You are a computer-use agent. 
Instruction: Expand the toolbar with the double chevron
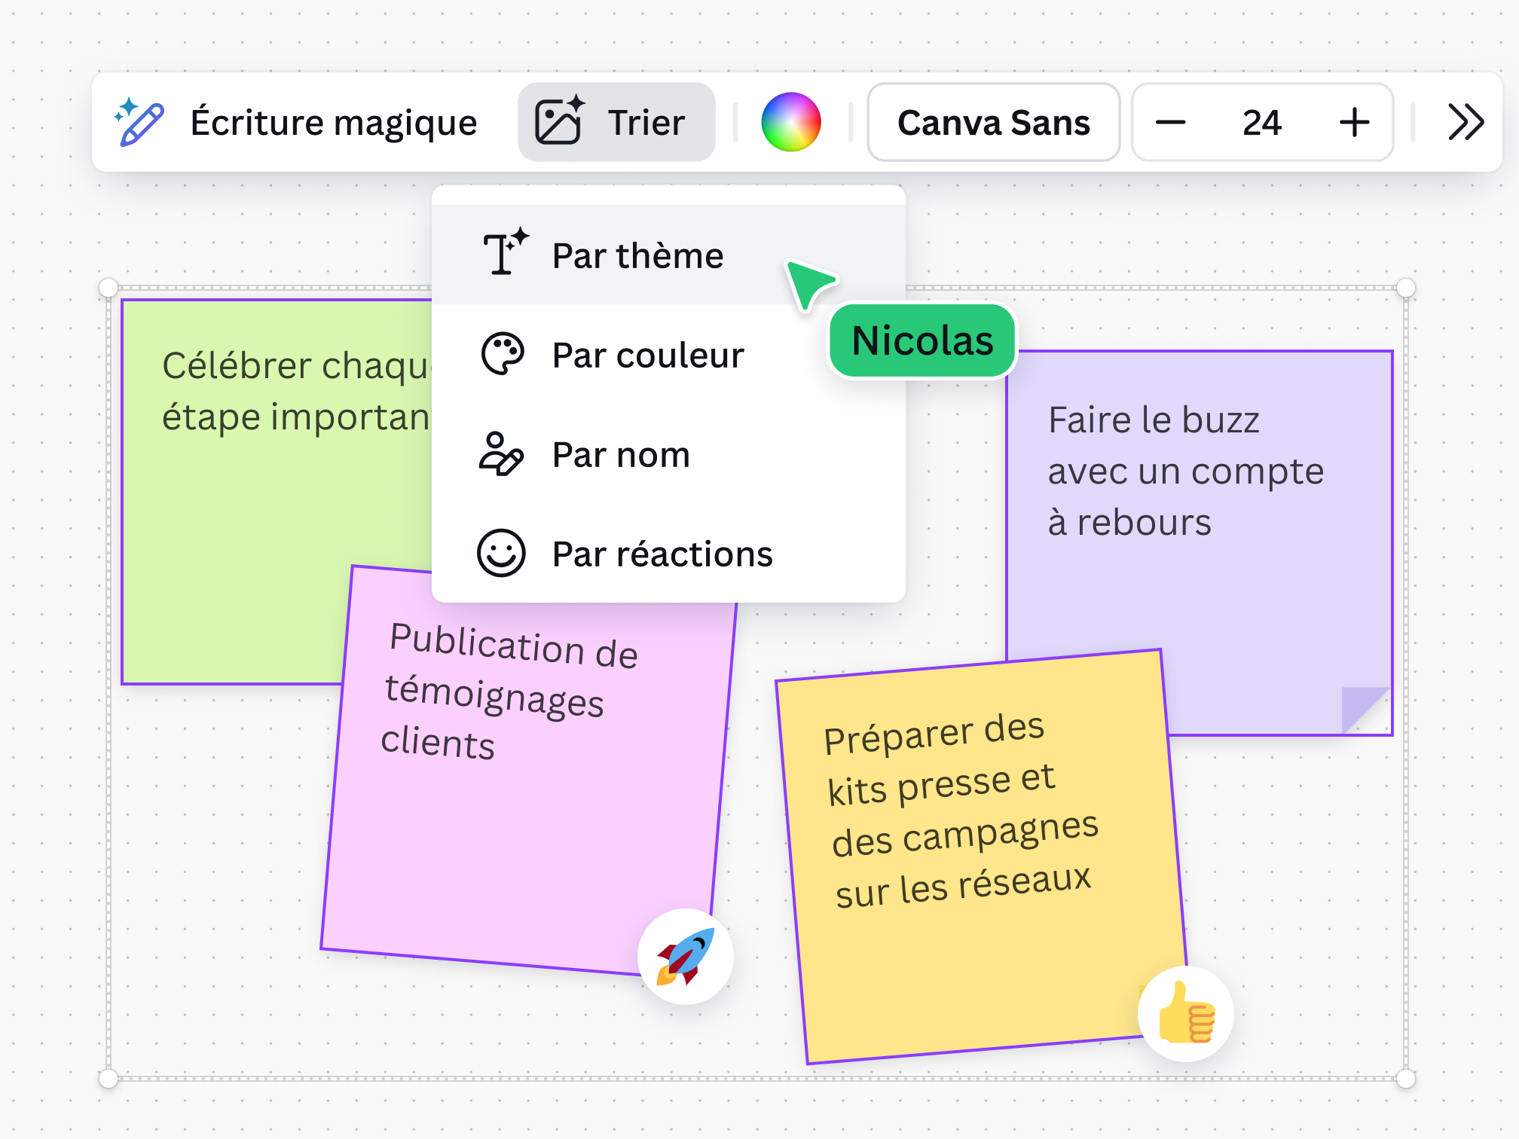click(1465, 122)
